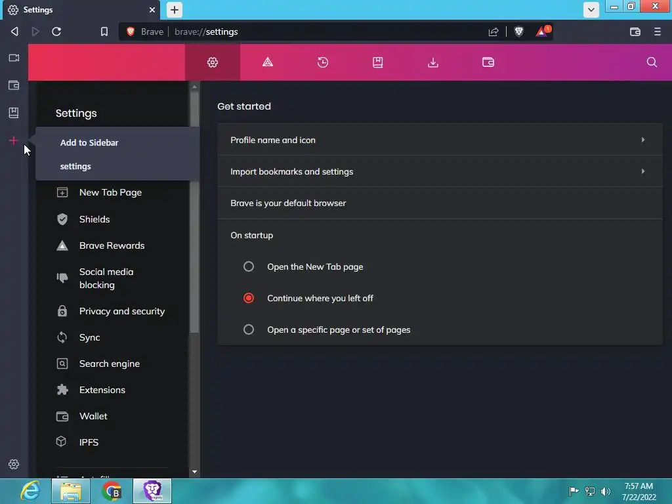The height and width of the screenshot is (504, 672).
Task: Click the Action Center flag tray icon
Action: [574, 491]
